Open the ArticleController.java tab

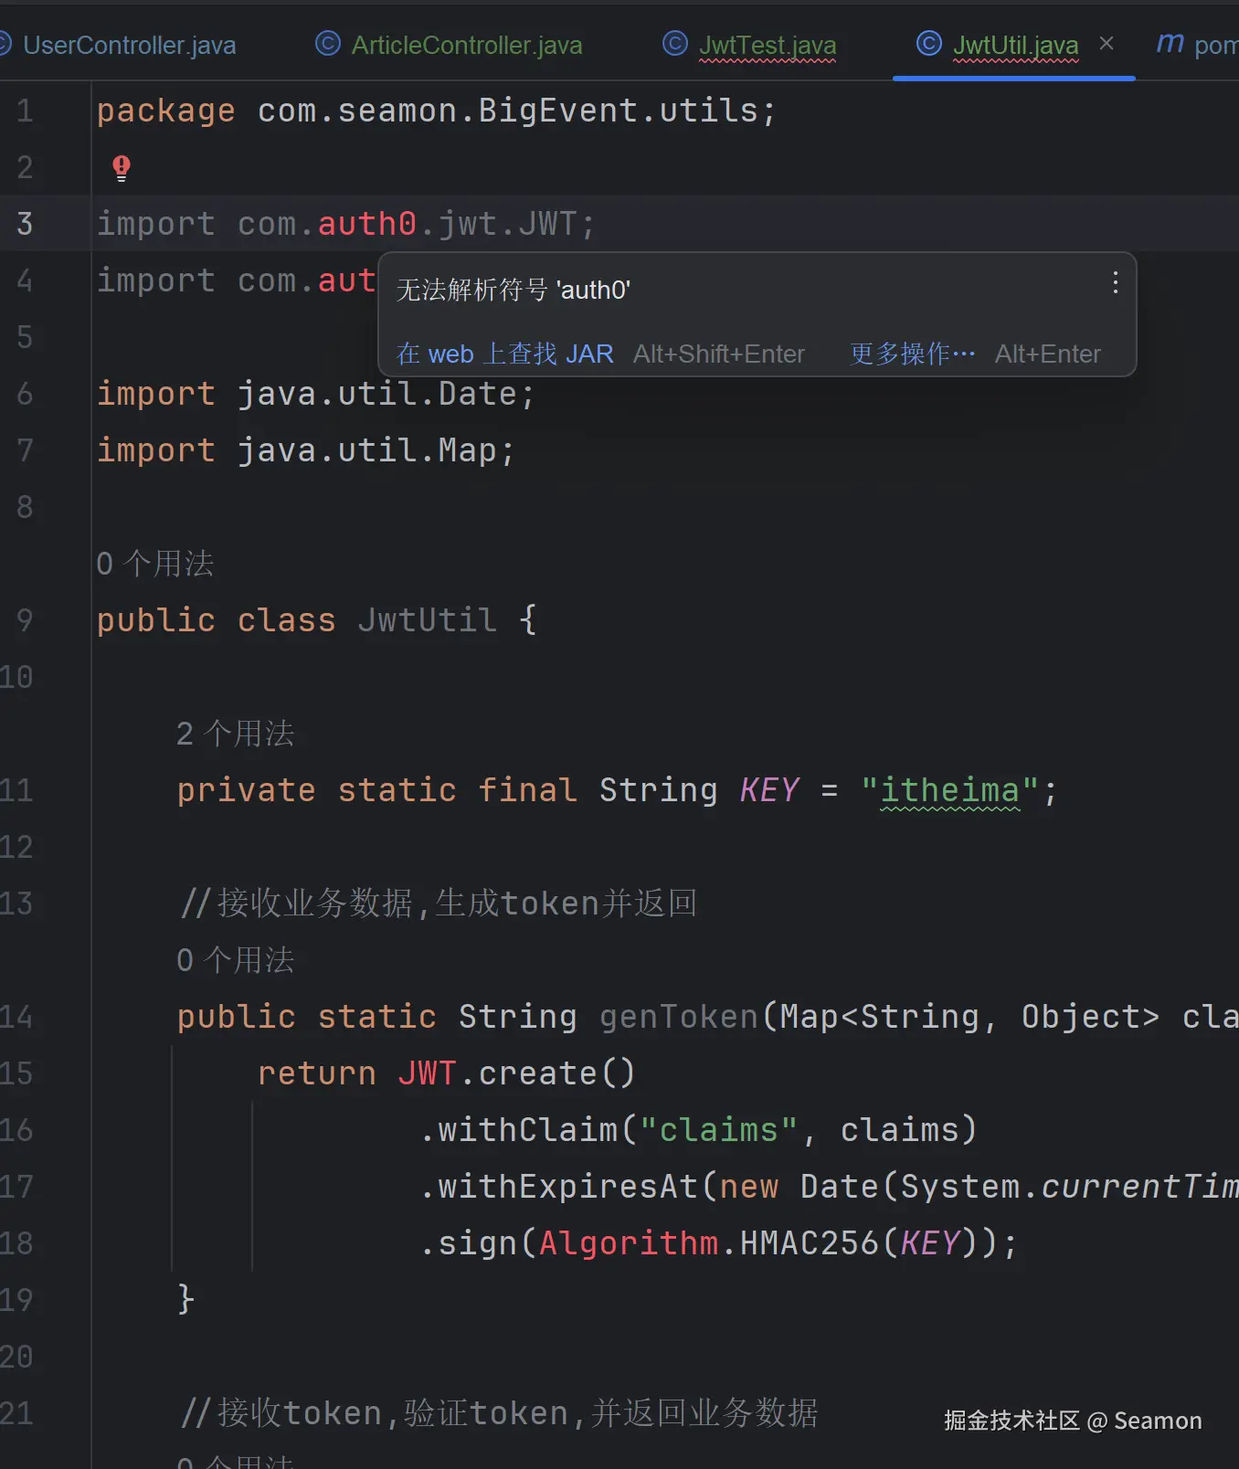pos(466,45)
